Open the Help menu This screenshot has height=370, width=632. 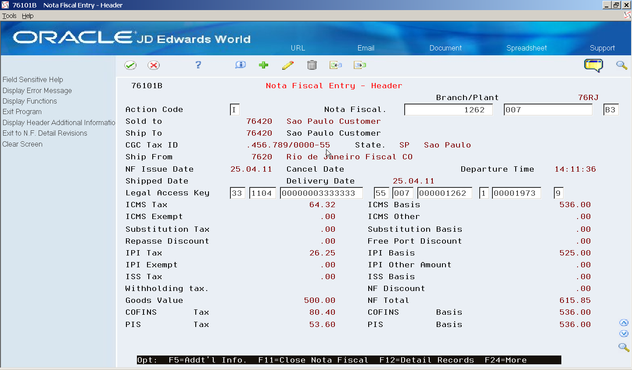[x=28, y=16]
